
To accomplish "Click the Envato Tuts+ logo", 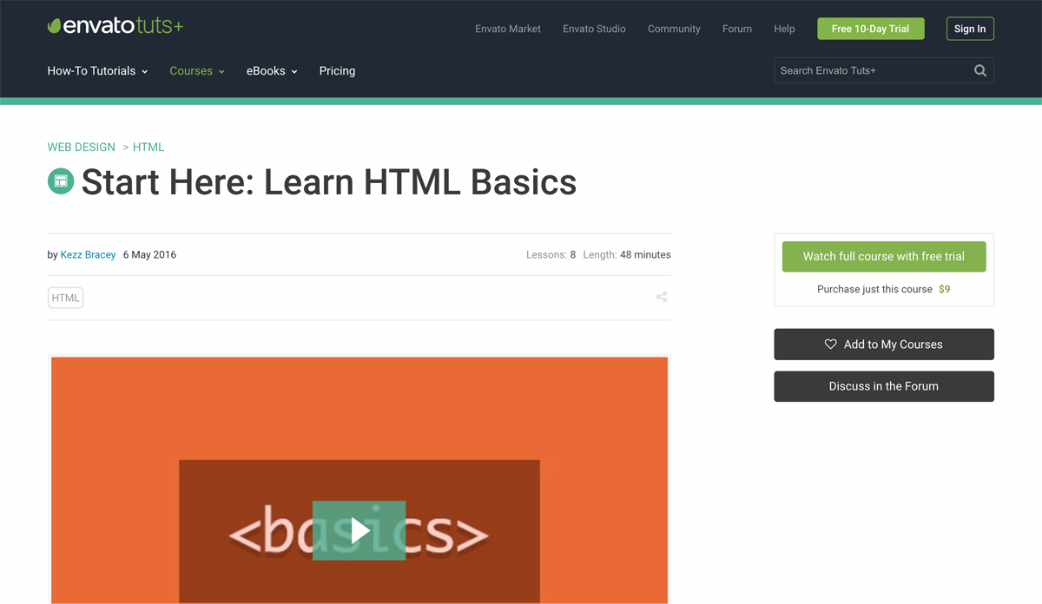I will (x=115, y=26).
